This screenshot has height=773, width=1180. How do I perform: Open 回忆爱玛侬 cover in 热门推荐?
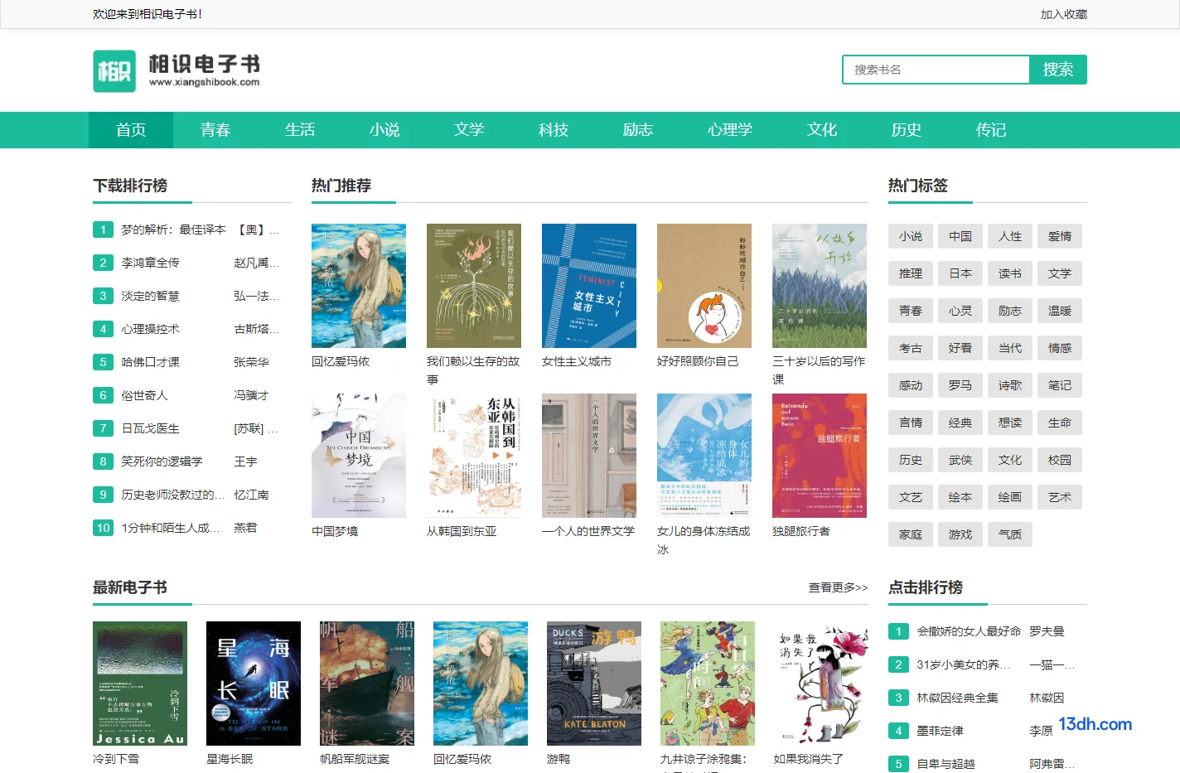tap(359, 286)
